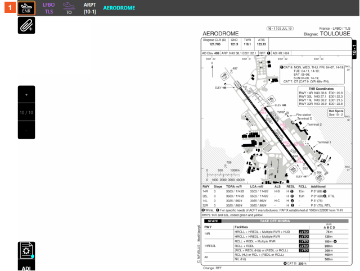The height and width of the screenshot is (271, 360).
Task: Click the THR Coordinates box on chart
Action: pos(321,96)
